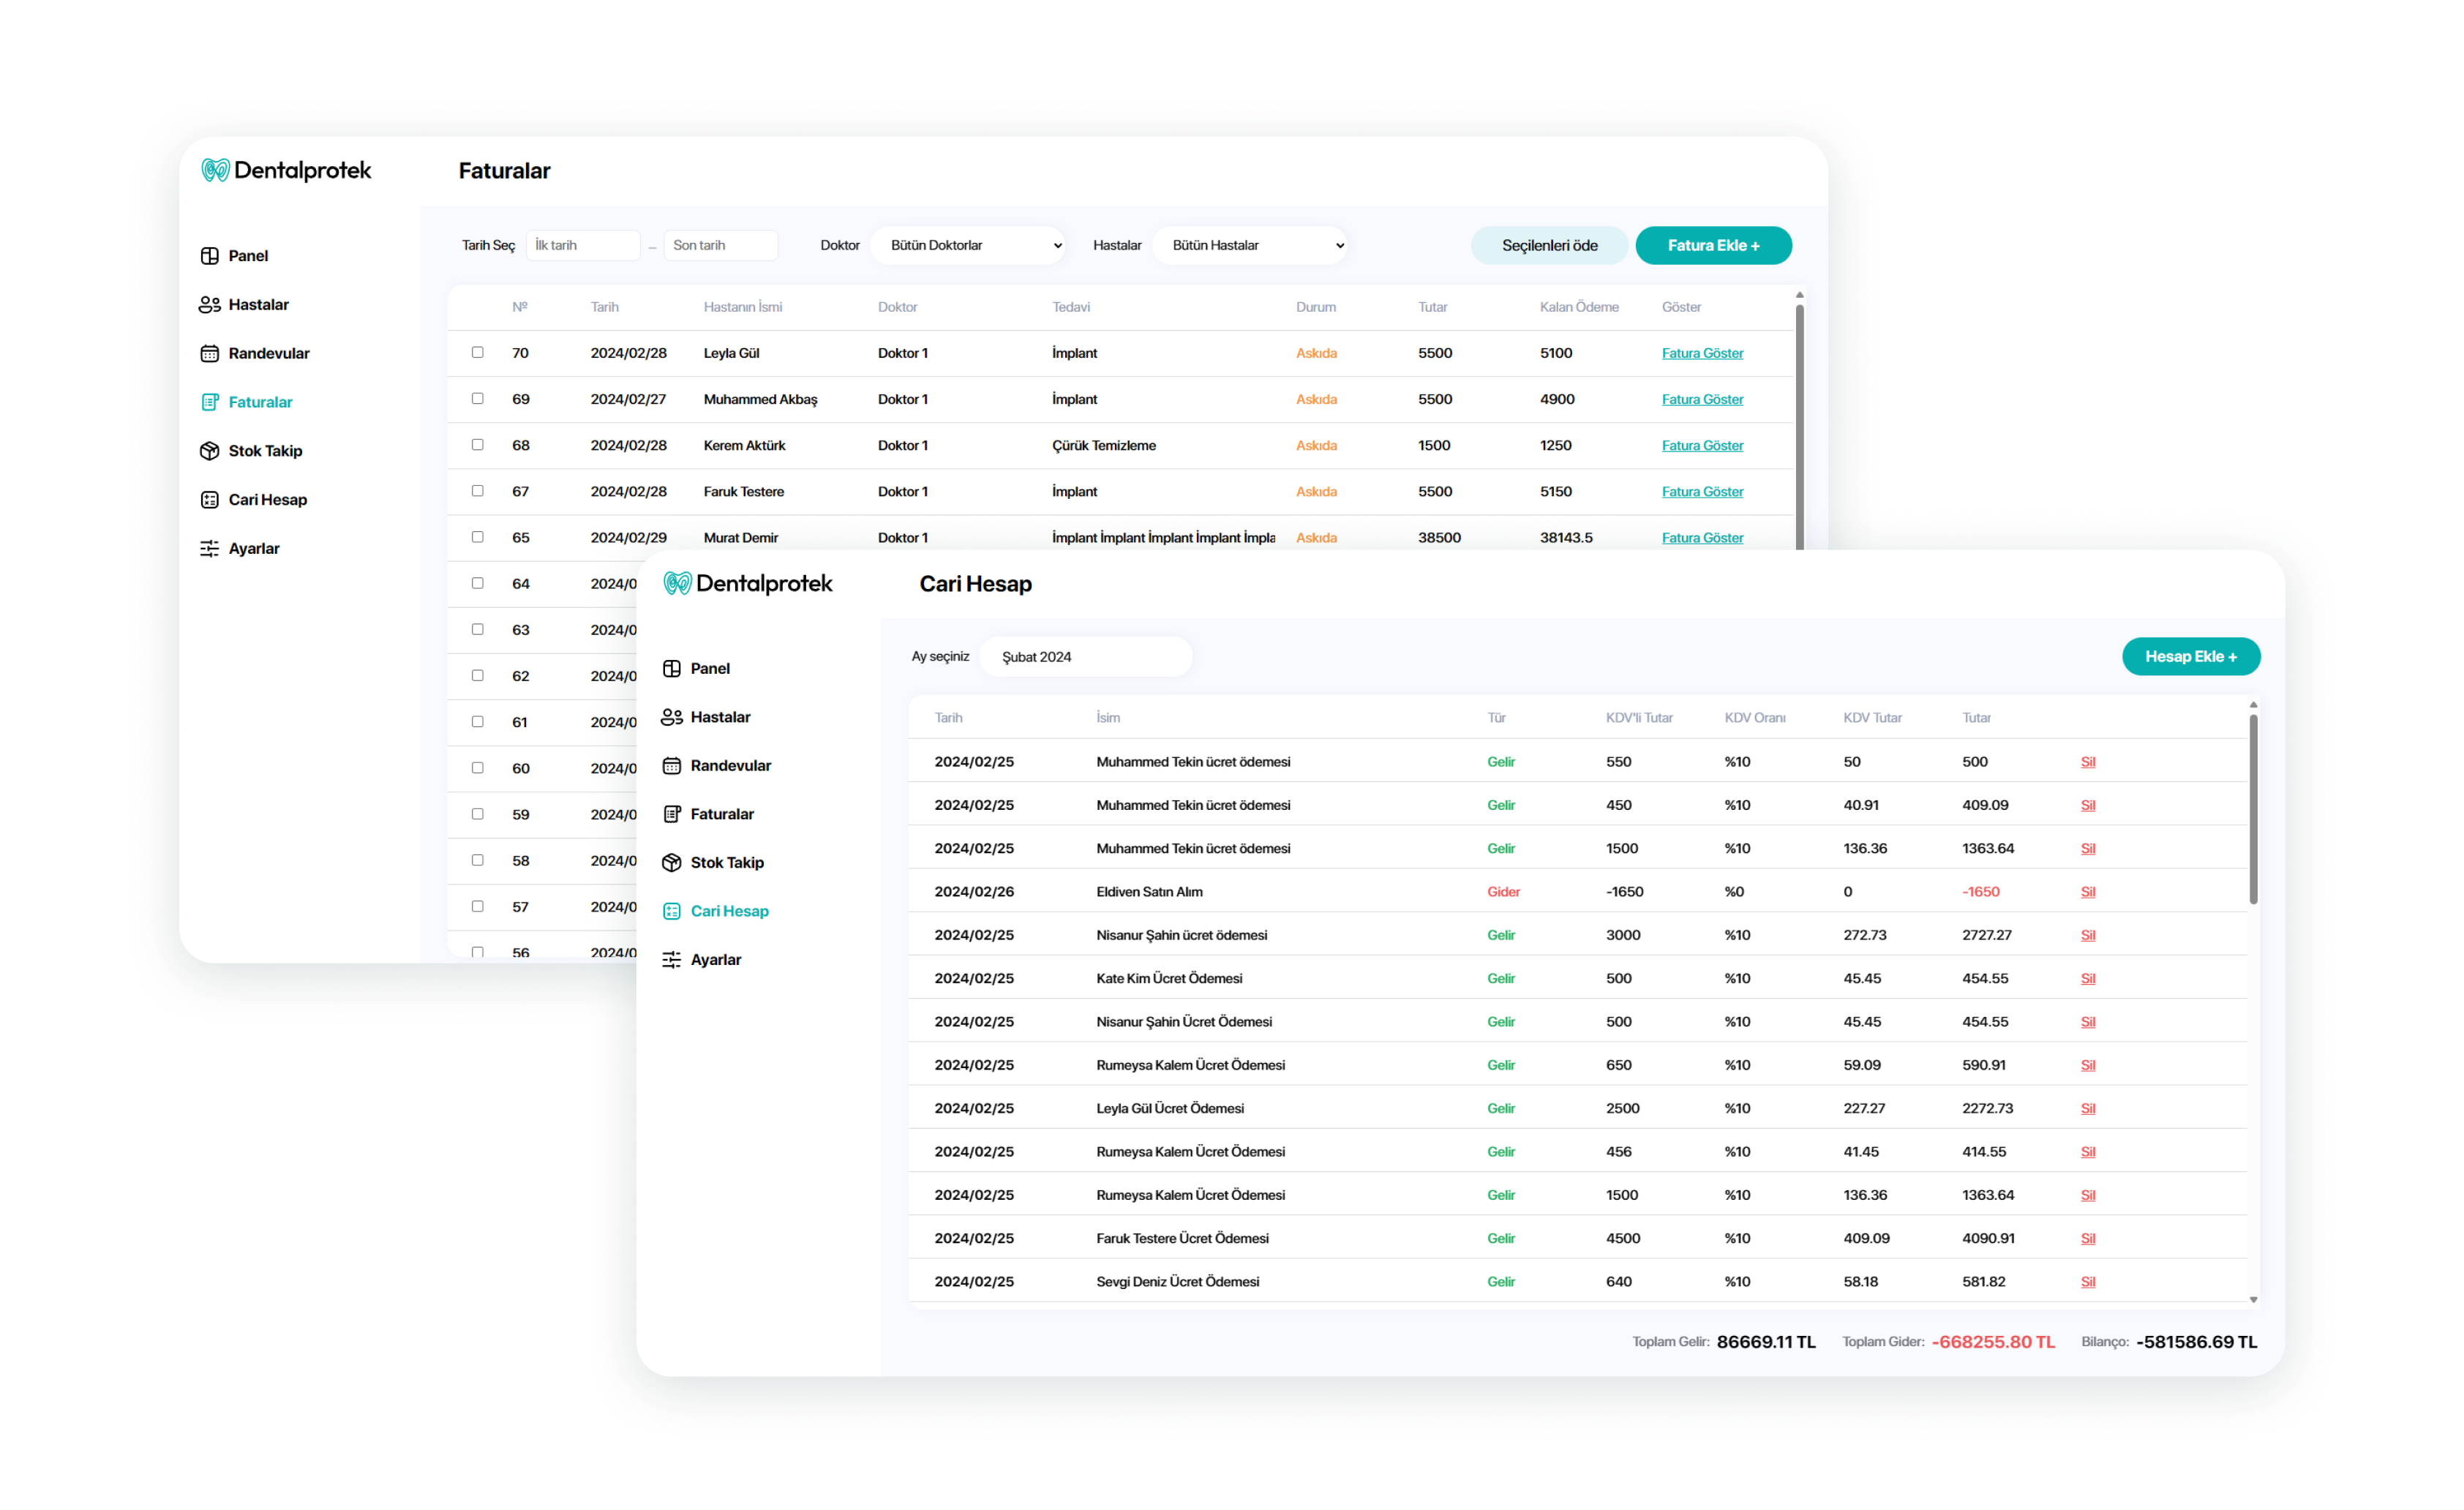Expand the Bütün Hastalar dropdown

(x=1249, y=246)
